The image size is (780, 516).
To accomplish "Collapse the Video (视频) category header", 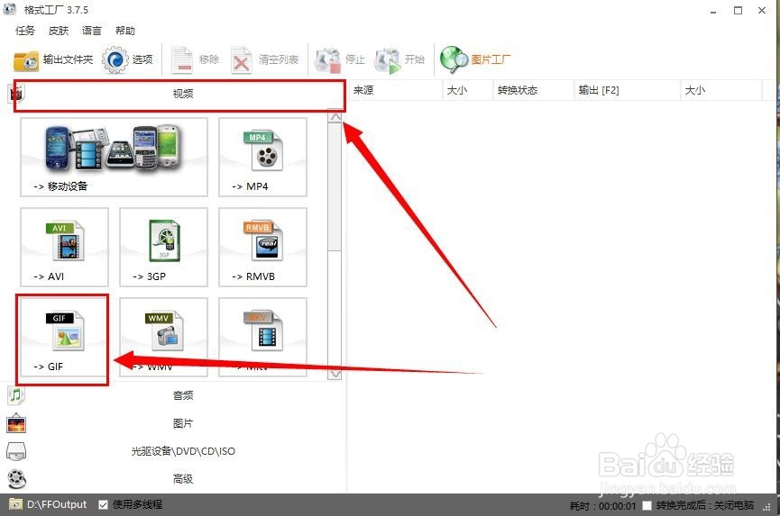I will pos(182,94).
